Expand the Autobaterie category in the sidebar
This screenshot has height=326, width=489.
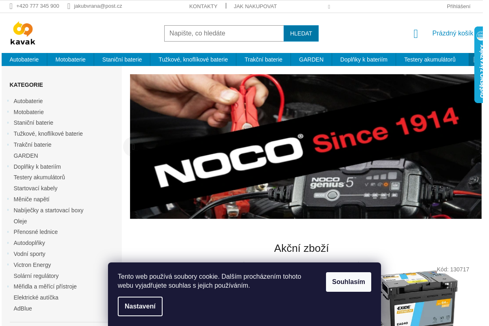click(x=8, y=101)
